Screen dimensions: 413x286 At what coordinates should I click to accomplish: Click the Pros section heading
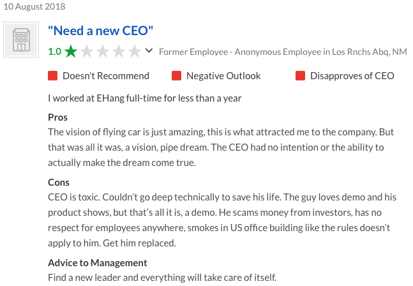coord(57,117)
